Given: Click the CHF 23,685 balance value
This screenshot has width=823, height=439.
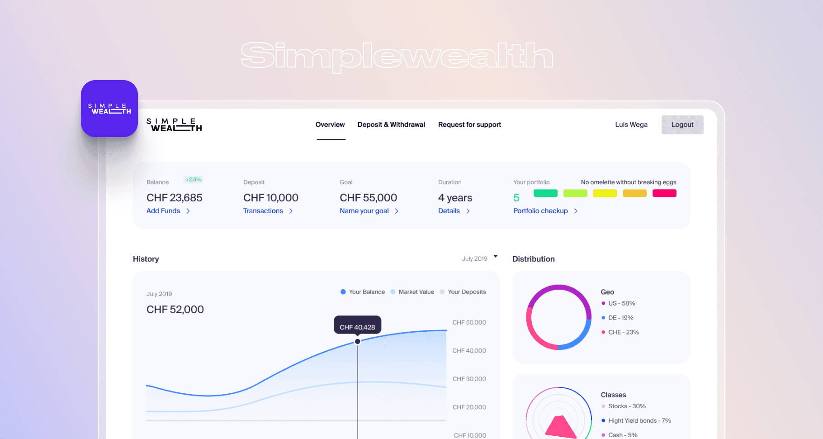Looking at the screenshot, I should [x=175, y=198].
